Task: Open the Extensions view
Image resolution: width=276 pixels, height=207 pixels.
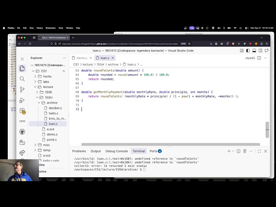Action: tap(22, 111)
